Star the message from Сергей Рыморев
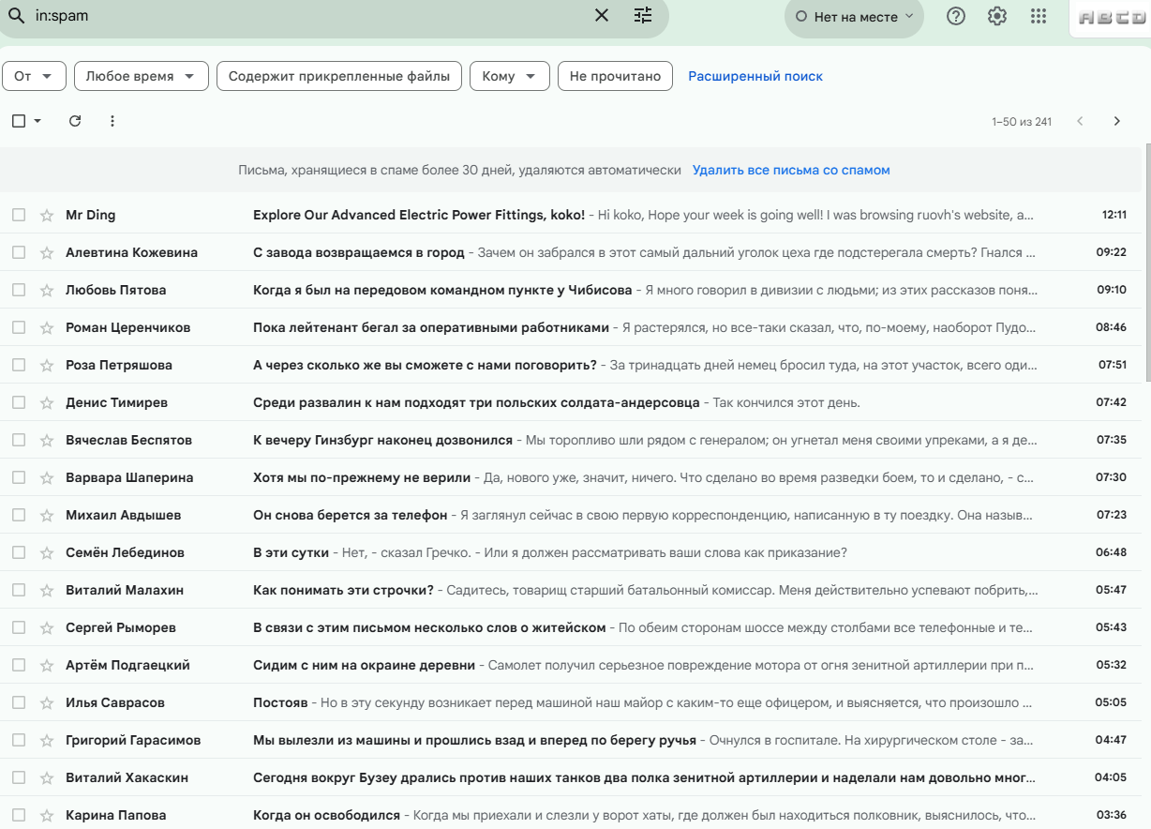Image resolution: width=1151 pixels, height=829 pixels. click(47, 627)
